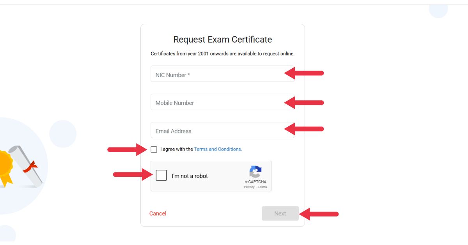Focus the NIC Number input field

[223, 74]
